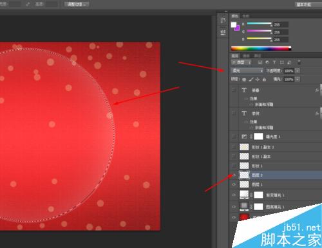Click the T icon of top text layer
This screenshot has height=248, width=322.
[244, 90]
